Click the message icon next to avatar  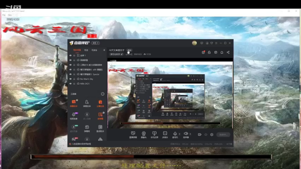(202, 43)
